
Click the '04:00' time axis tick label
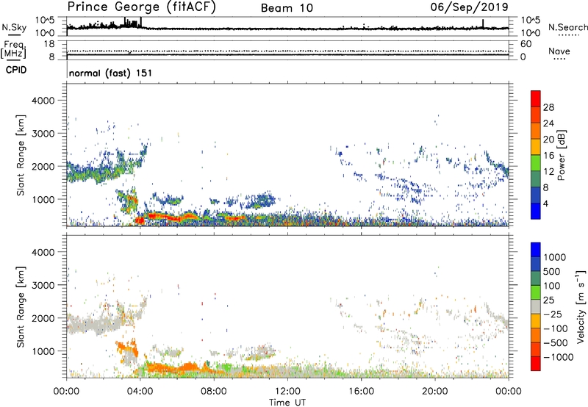point(140,392)
